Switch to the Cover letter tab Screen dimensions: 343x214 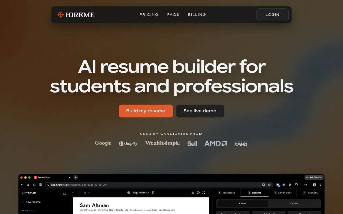[x=282, y=193]
